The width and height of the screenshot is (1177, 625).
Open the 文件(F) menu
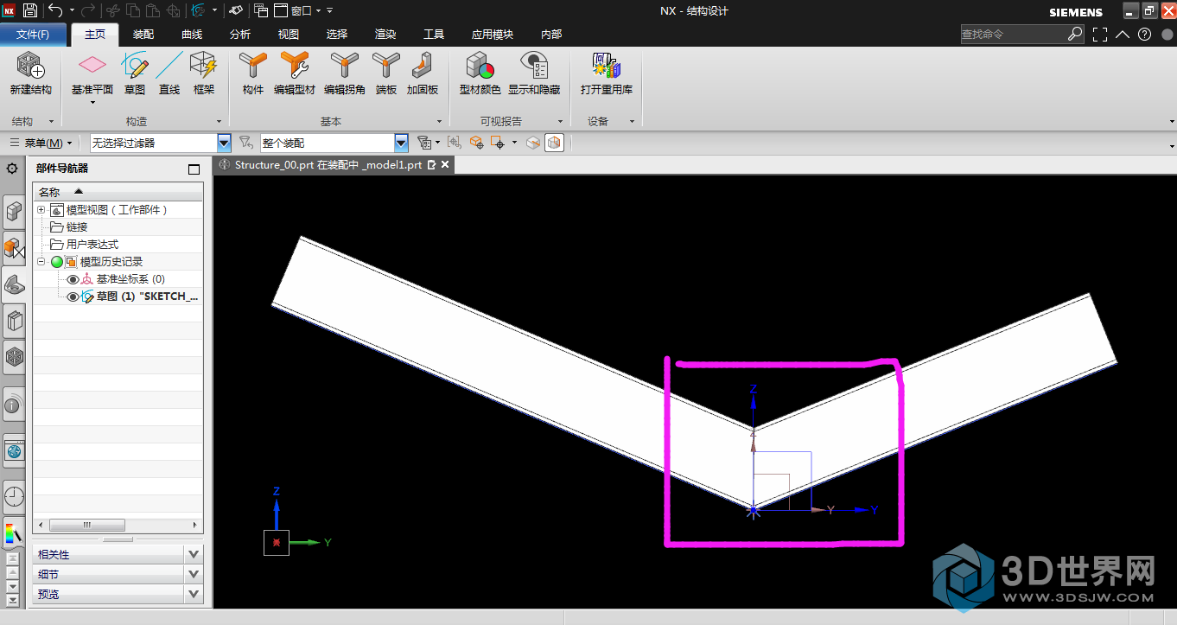(x=33, y=35)
